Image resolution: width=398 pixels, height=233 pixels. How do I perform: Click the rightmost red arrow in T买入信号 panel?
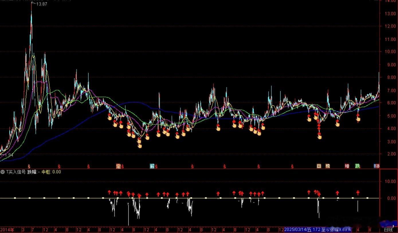pos(358,193)
